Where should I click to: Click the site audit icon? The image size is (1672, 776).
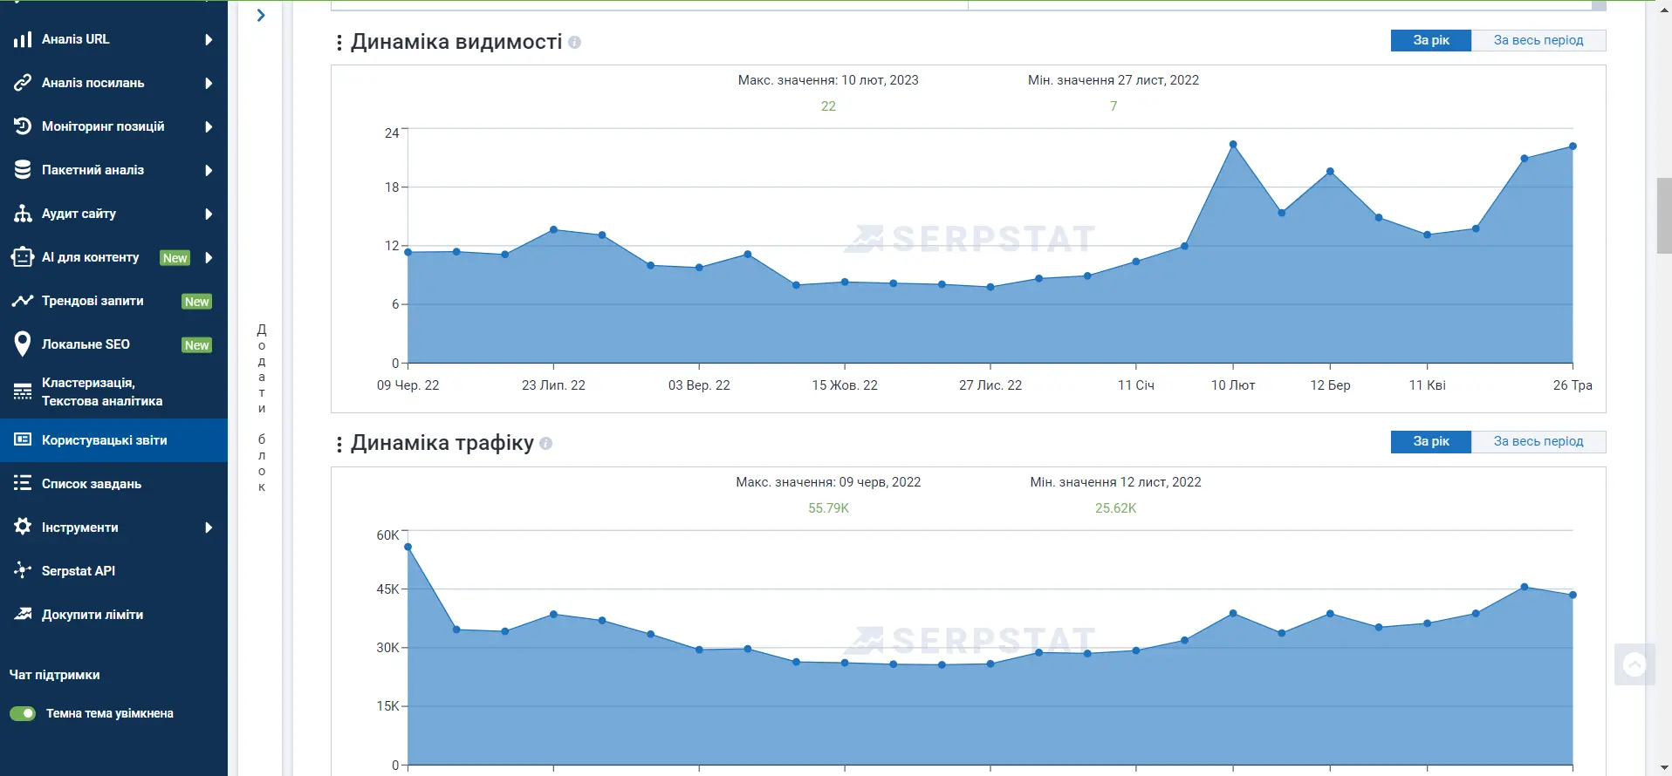(x=23, y=214)
